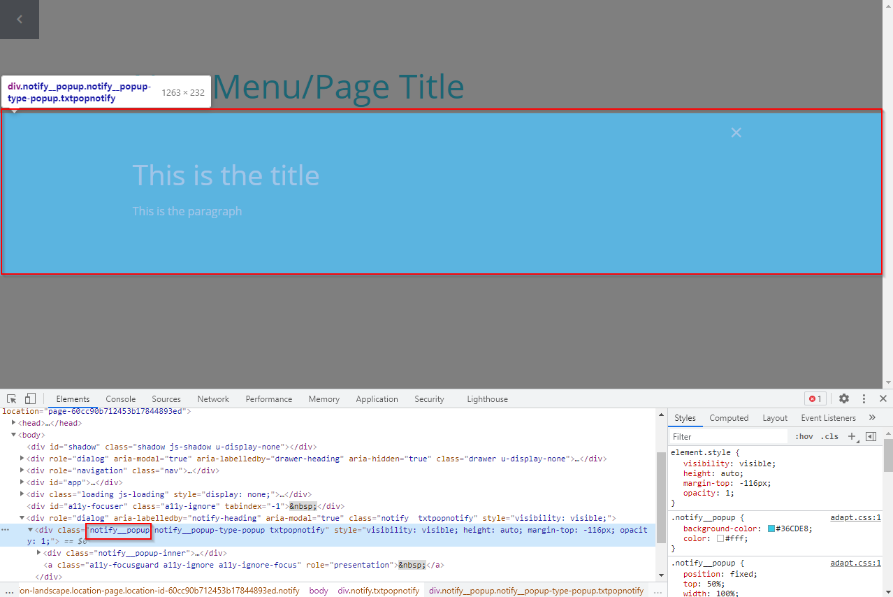This screenshot has width=893, height=597.
Task: Open the Memory tab
Action: tap(324, 399)
